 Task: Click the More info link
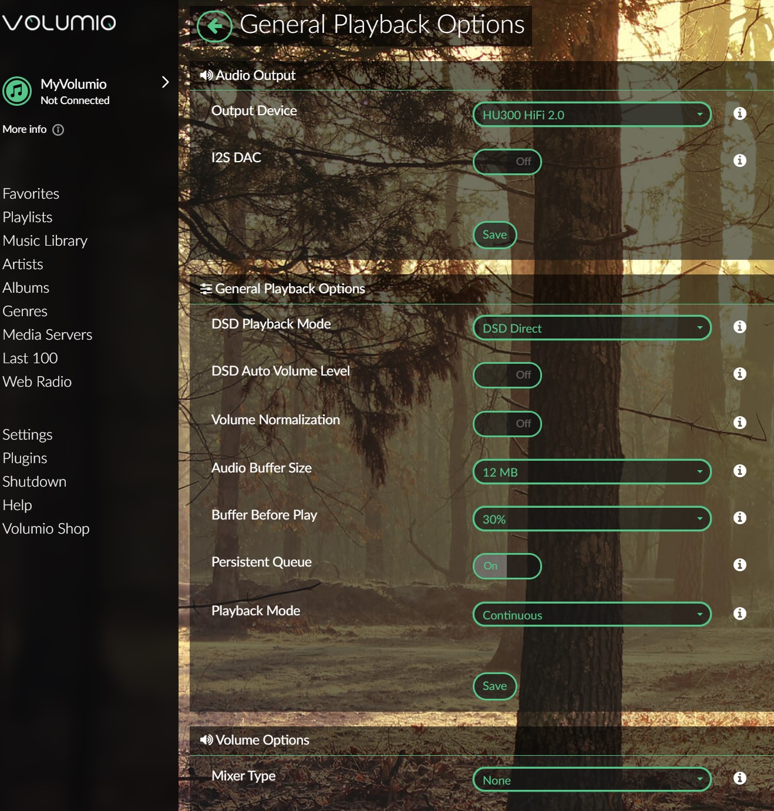click(25, 129)
